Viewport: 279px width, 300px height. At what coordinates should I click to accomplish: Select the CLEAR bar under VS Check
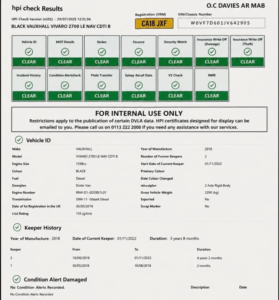[175, 96]
